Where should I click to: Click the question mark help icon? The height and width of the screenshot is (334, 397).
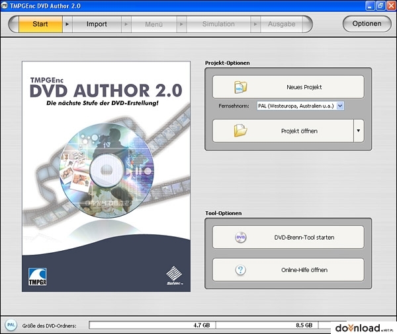click(x=241, y=270)
